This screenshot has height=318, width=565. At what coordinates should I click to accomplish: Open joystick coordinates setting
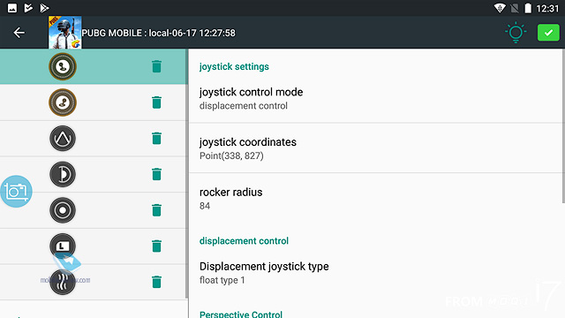375,148
